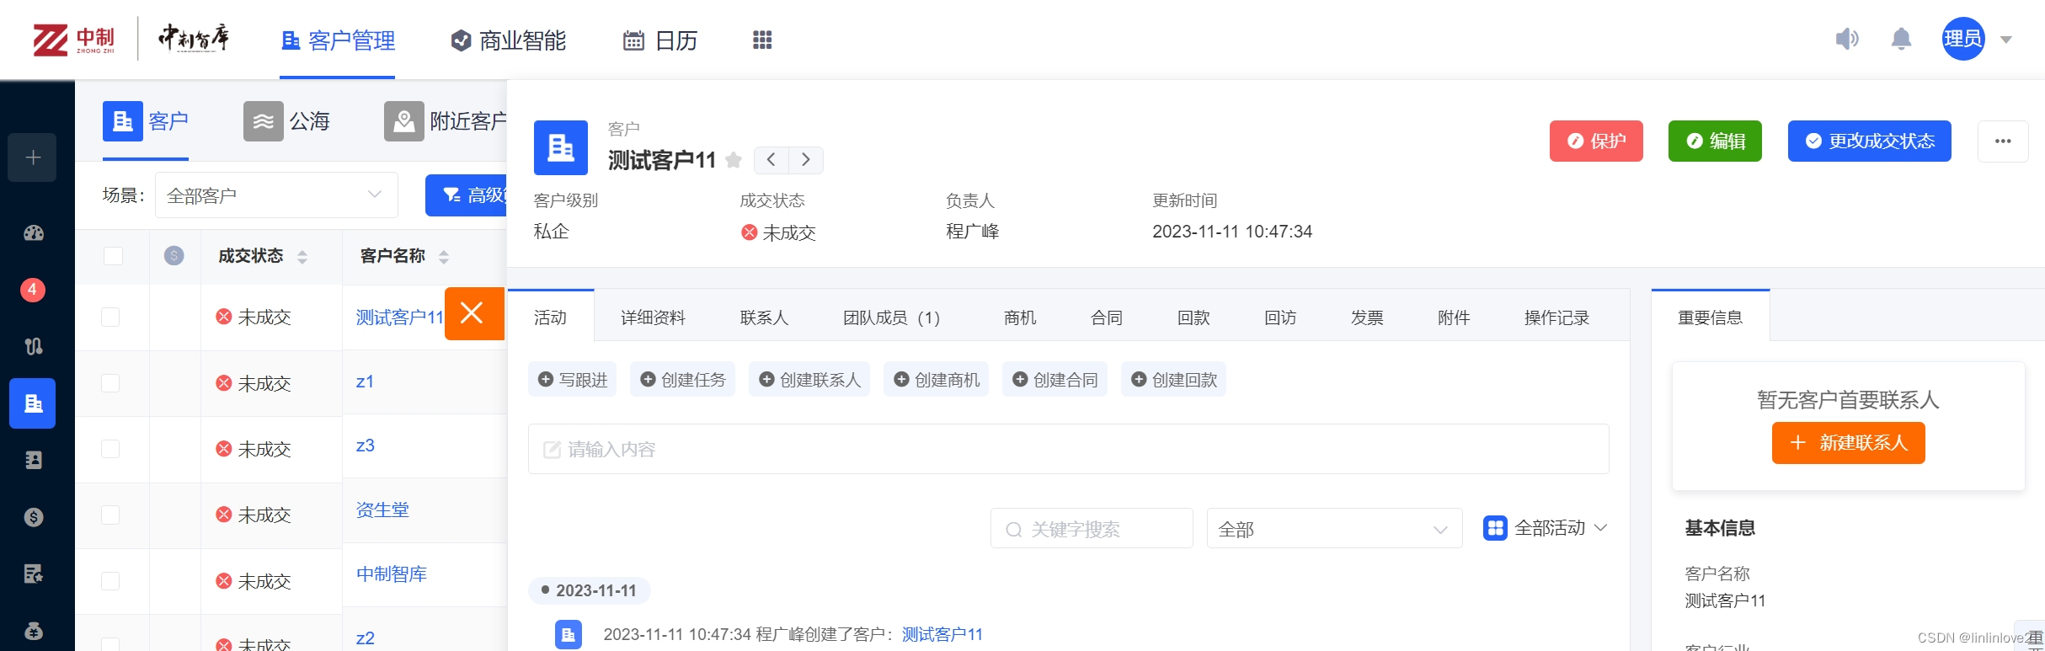Click the 写跟进 button
2045x651 pixels.
[x=573, y=380]
